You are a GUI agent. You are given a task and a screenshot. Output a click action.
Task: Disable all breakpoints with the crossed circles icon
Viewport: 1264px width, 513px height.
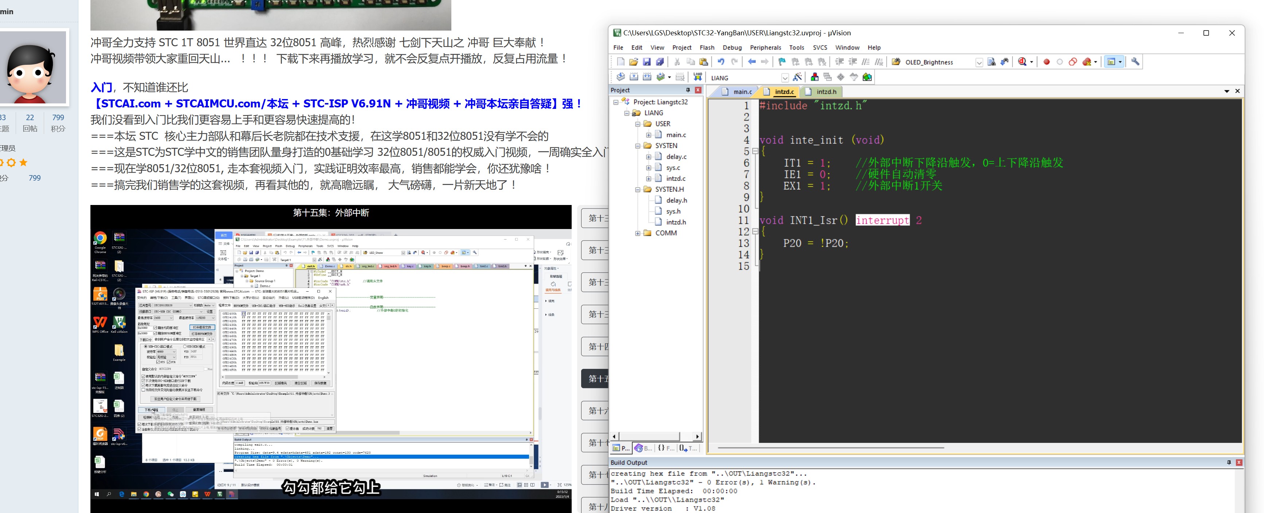click(1073, 62)
